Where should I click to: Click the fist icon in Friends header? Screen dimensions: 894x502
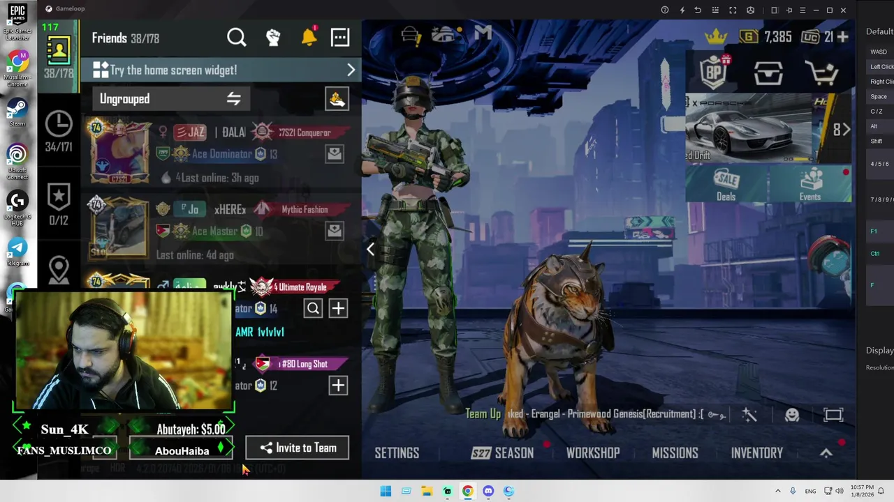[x=273, y=37]
